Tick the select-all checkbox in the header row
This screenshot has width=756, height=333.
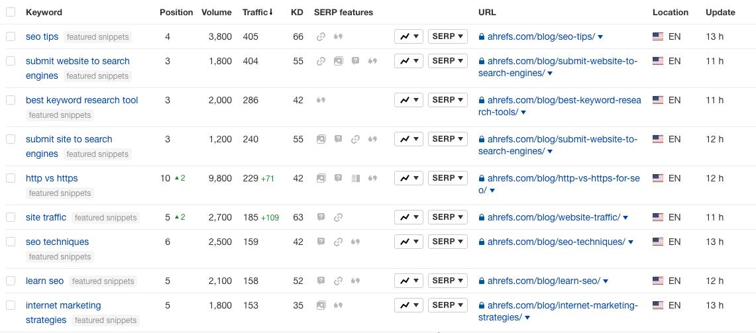click(11, 12)
